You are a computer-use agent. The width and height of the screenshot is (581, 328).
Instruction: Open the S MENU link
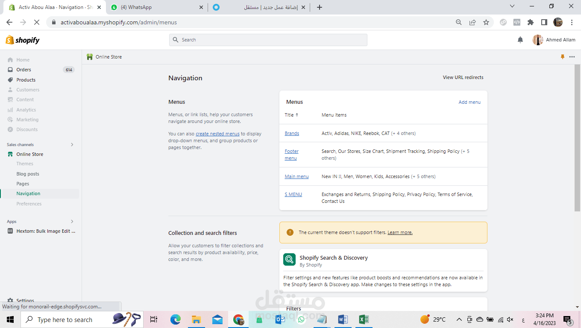pos(293,194)
